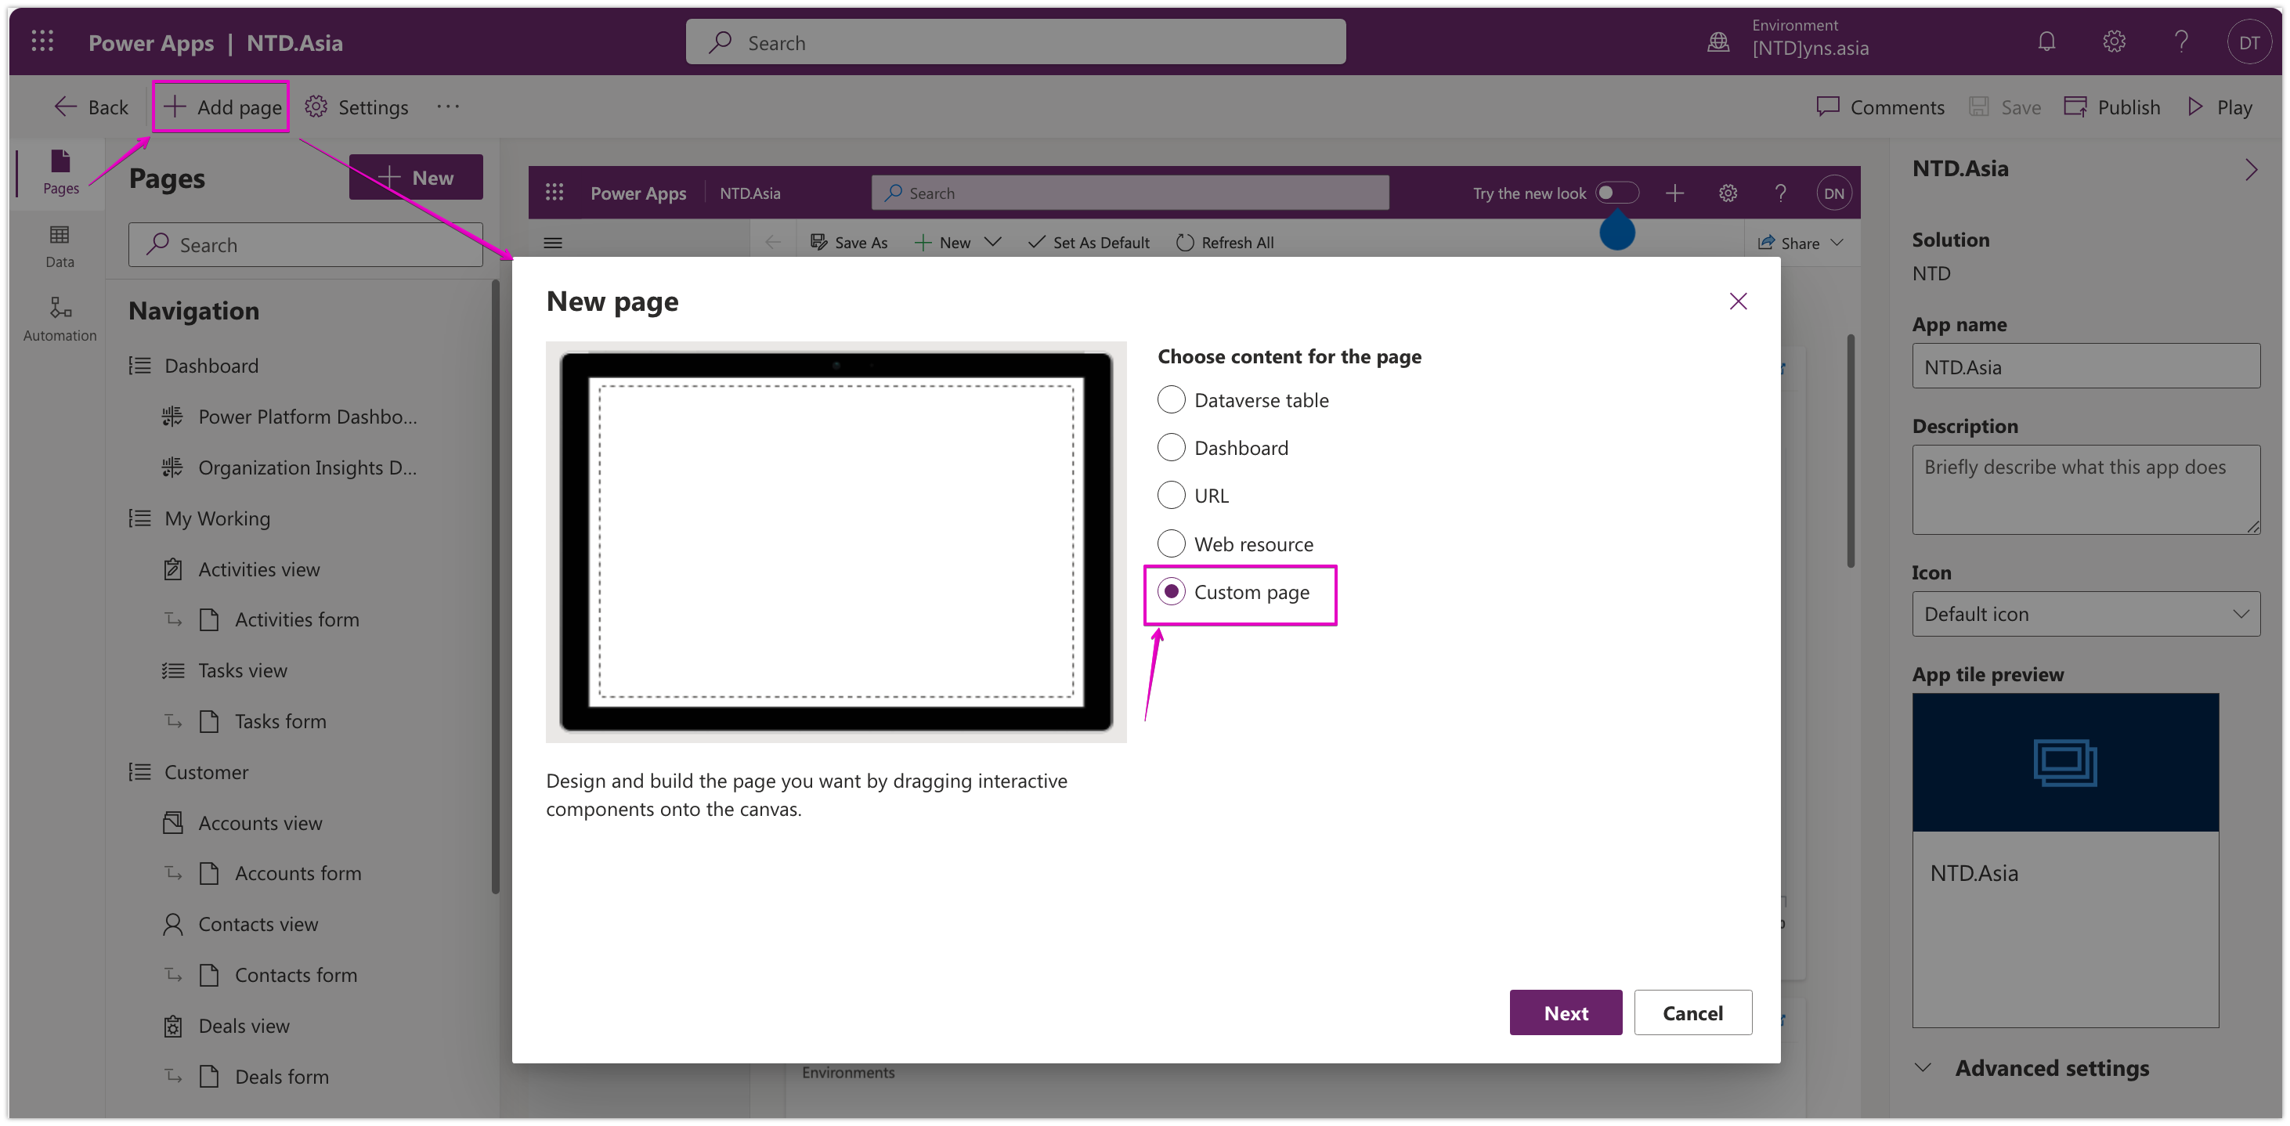The height and width of the screenshot is (1126, 2290).
Task: Collapse the NTD.Asia properties pane chevron
Action: click(2250, 170)
